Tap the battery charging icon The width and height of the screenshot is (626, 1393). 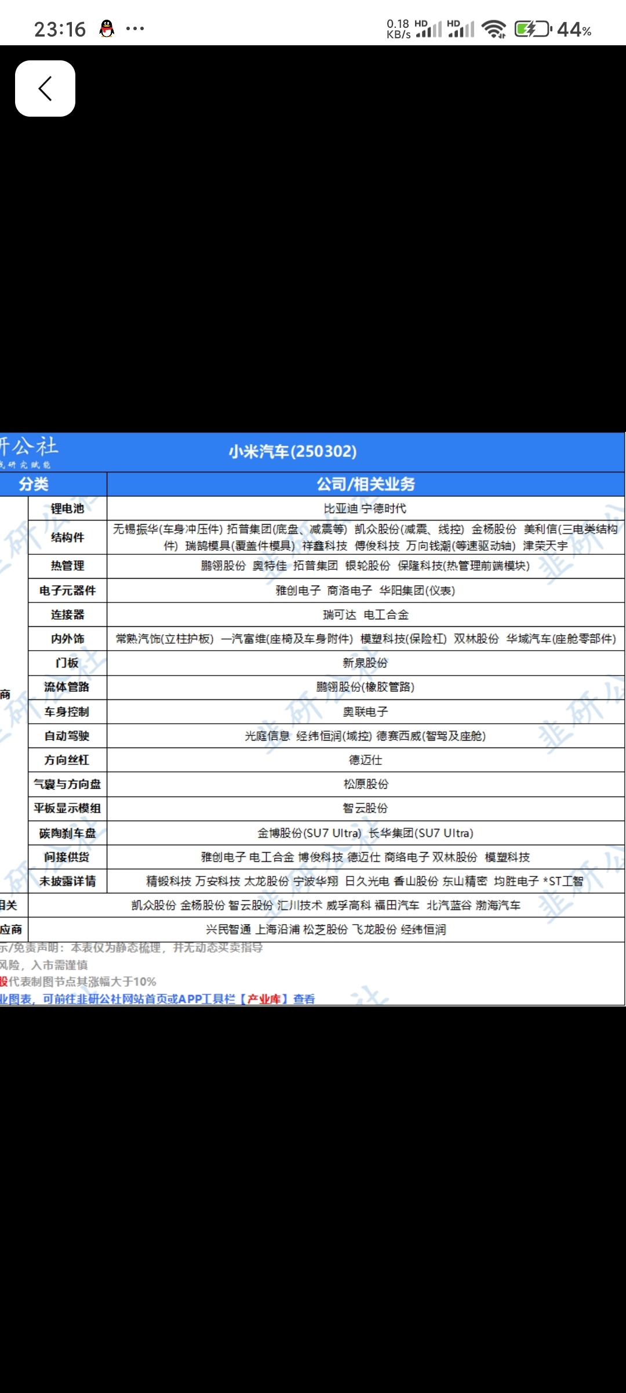pos(532,28)
